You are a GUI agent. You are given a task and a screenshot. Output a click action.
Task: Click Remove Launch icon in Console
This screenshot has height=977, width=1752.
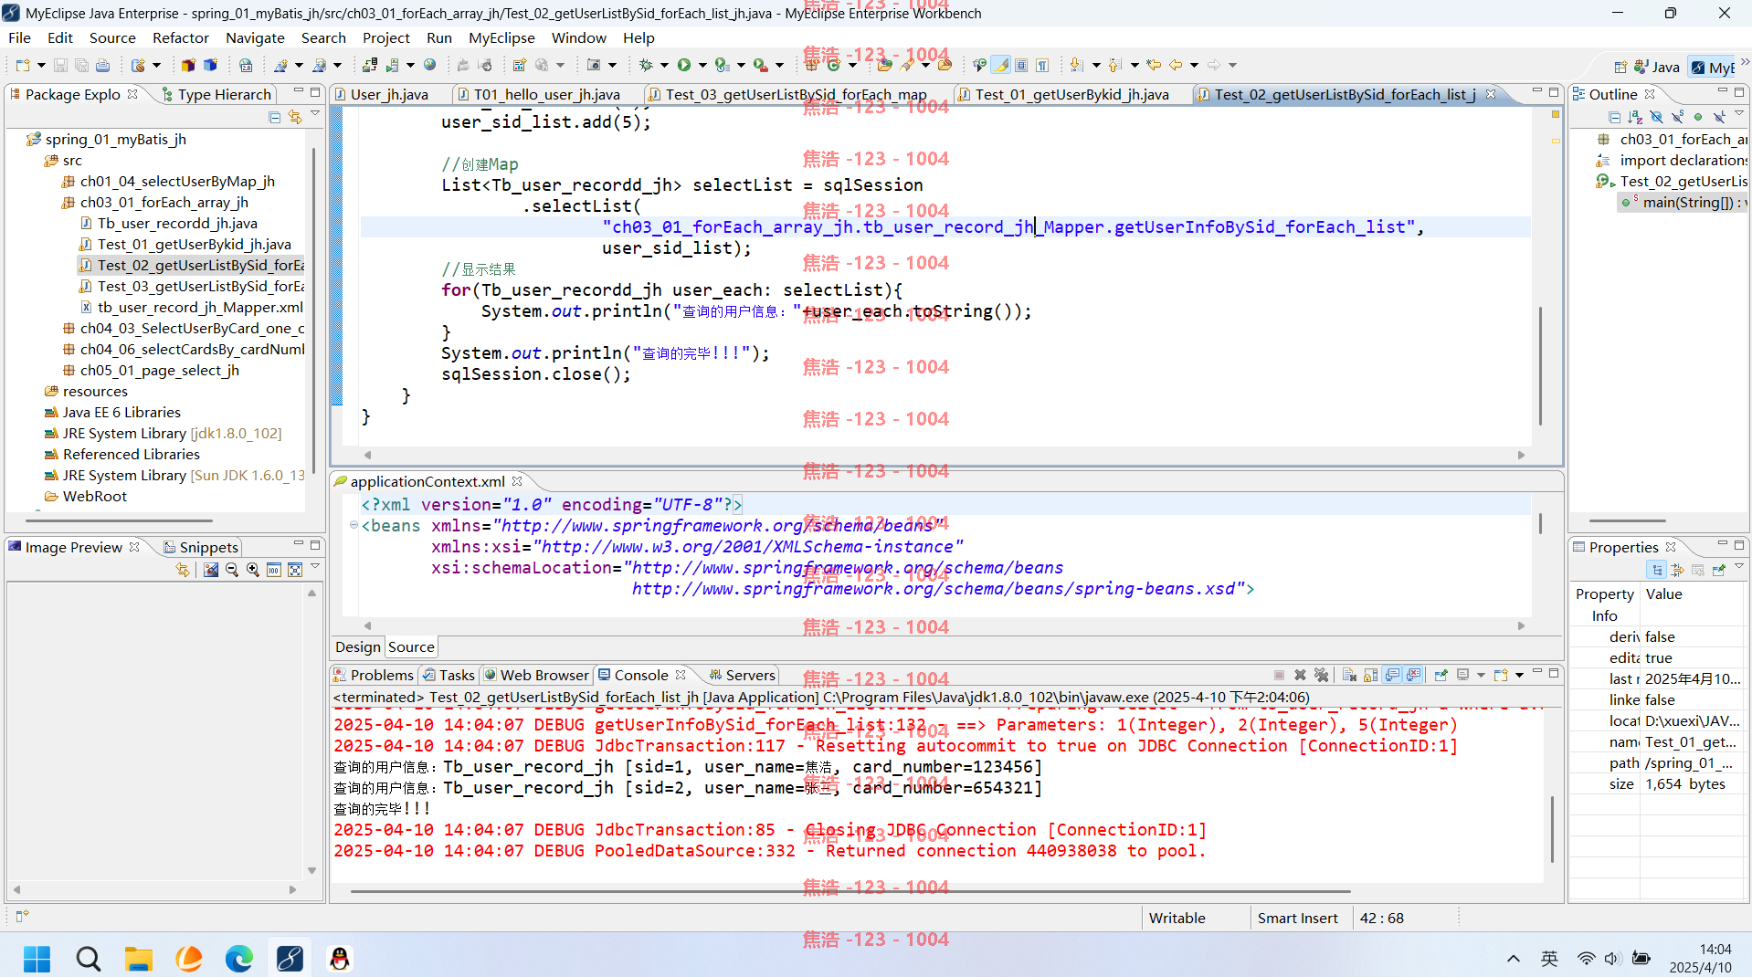click(1300, 675)
